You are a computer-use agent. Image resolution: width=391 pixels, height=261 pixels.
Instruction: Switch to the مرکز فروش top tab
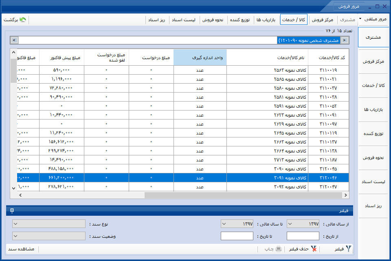pyautogui.click(x=323, y=20)
